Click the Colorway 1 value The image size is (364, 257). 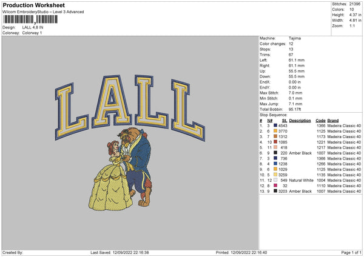[32, 33]
